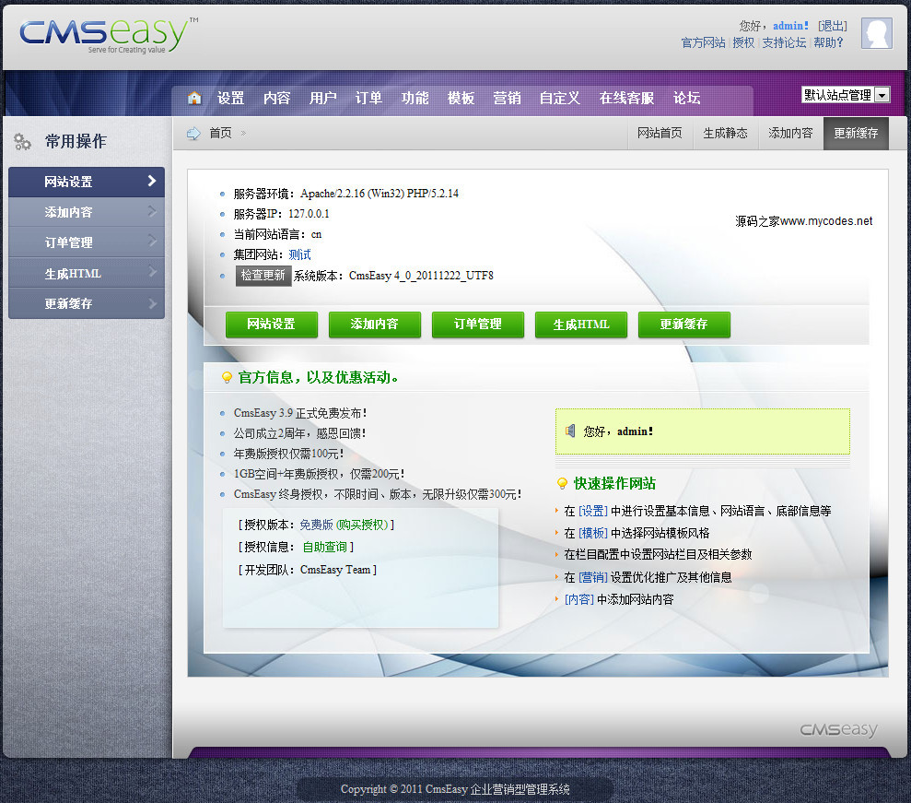
Task: Click the 自助查询 link
Action: (x=325, y=547)
